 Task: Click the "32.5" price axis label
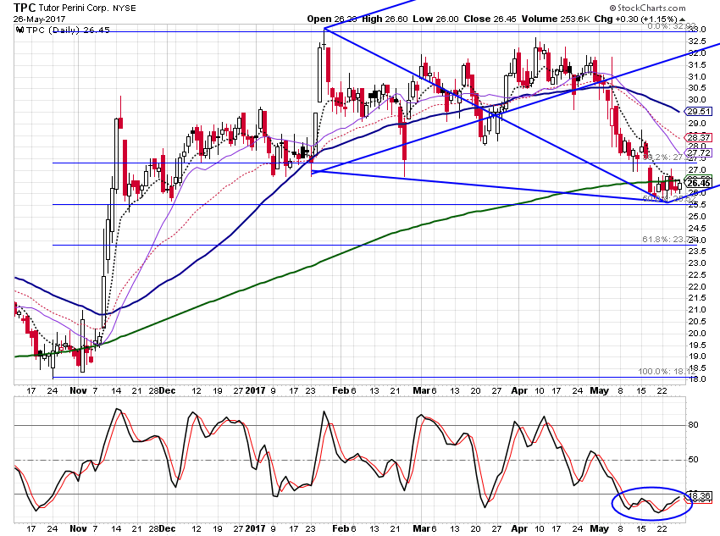point(696,41)
